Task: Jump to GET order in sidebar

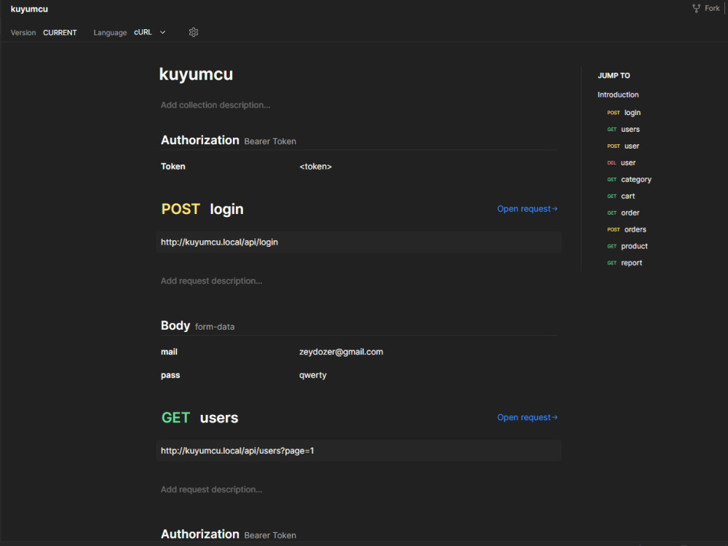Action: (x=623, y=213)
